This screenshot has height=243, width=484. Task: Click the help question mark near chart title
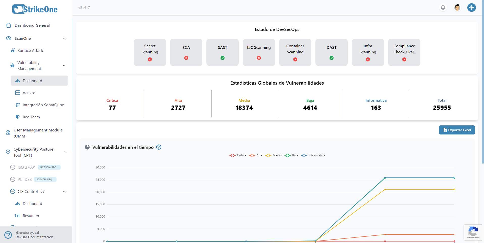coord(159,147)
